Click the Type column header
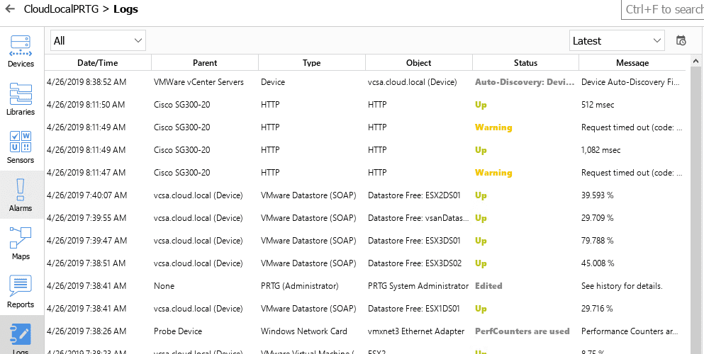This screenshot has width=704, height=354. (x=312, y=63)
